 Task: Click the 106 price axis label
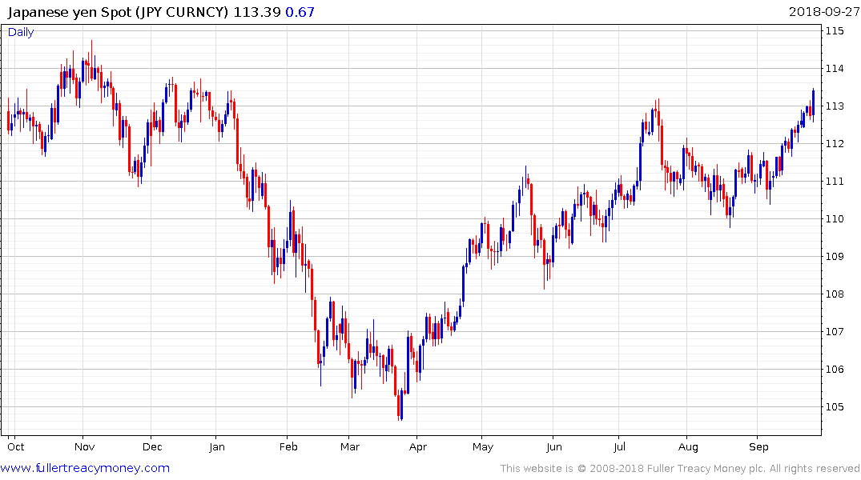tap(835, 369)
